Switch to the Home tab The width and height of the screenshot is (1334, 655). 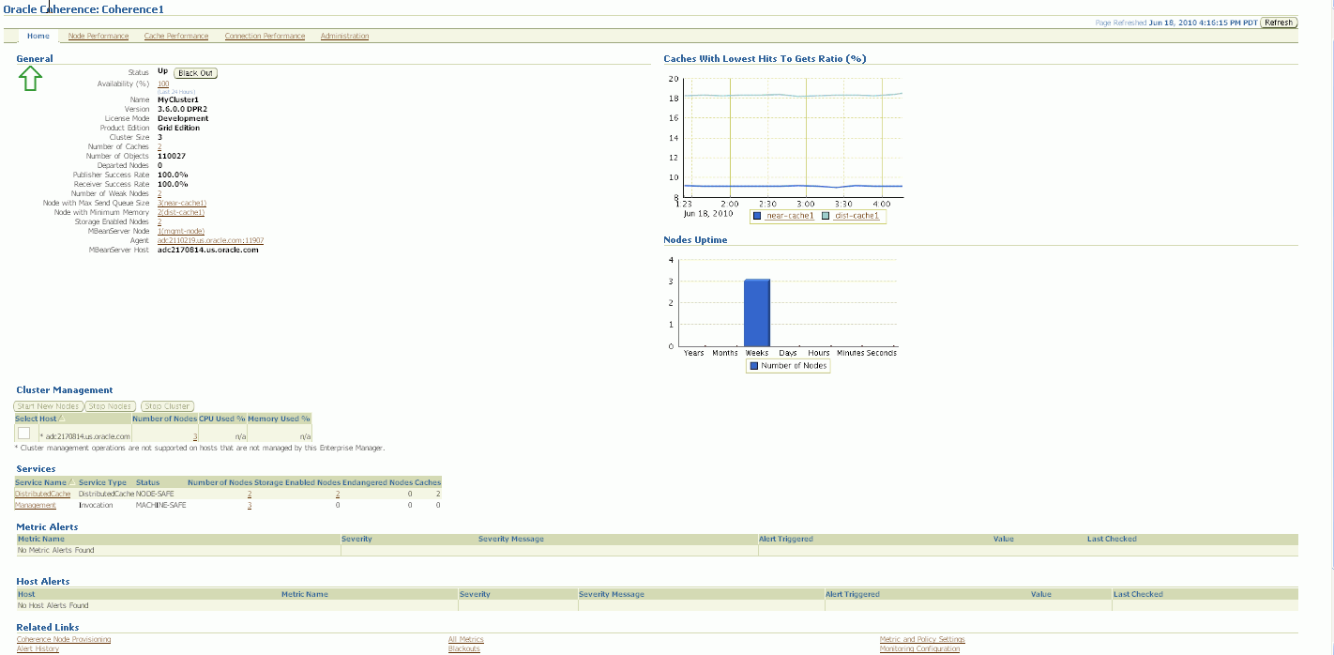pos(38,37)
